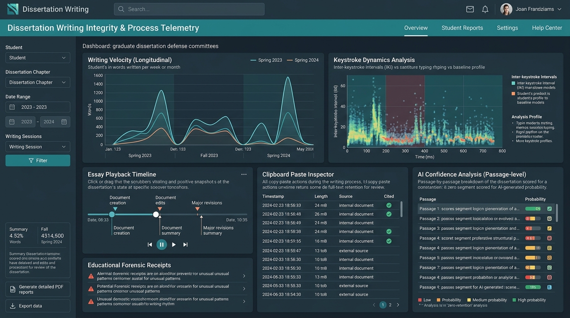Play forward one step in the timeline
The image size is (570, 318).
tap(174, 245)
